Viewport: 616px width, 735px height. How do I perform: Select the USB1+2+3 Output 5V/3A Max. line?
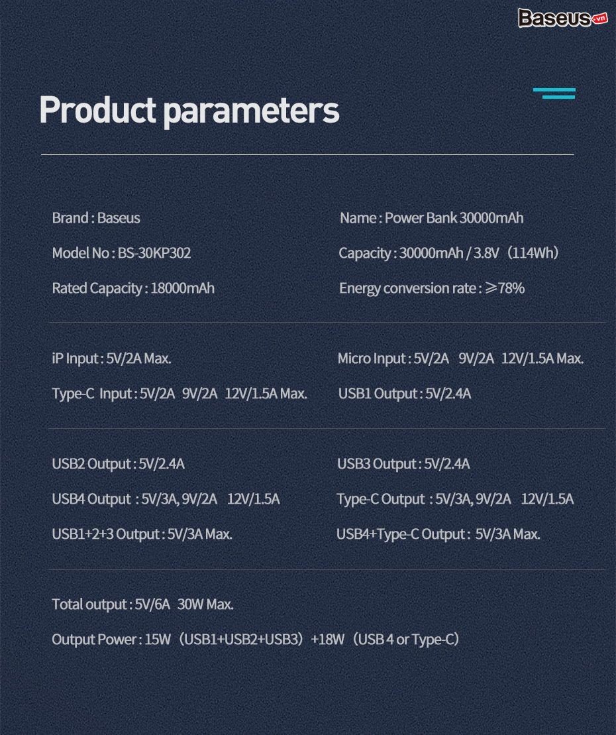click(142, 534)
